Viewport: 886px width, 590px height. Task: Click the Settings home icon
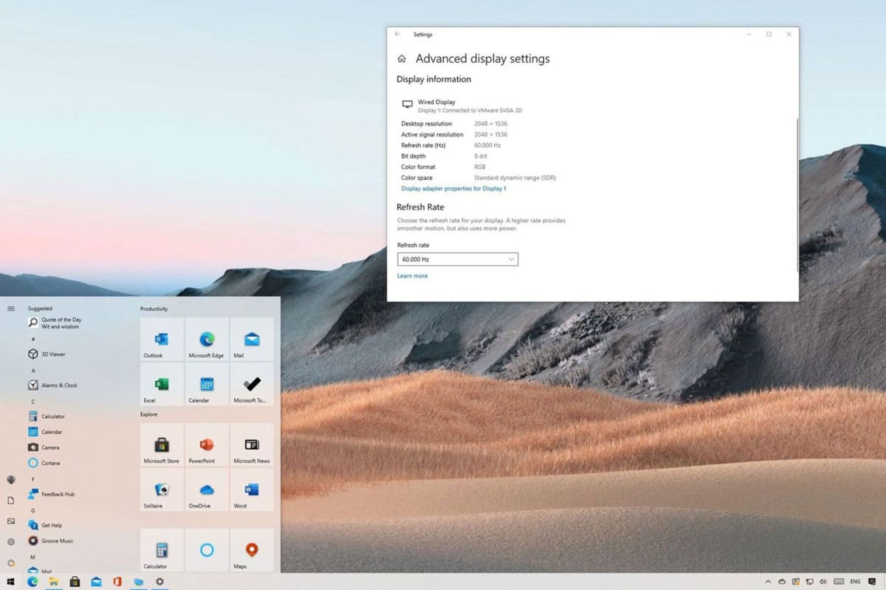tap(401, 59)
